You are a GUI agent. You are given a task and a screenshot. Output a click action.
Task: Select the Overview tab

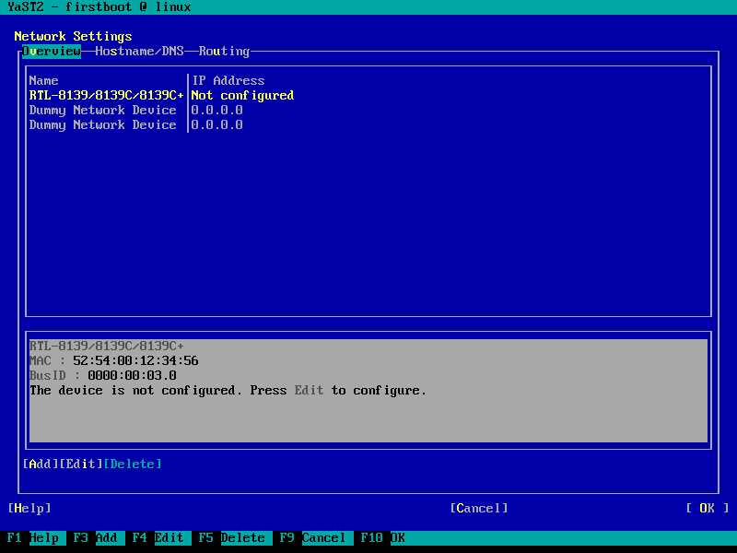52,52
